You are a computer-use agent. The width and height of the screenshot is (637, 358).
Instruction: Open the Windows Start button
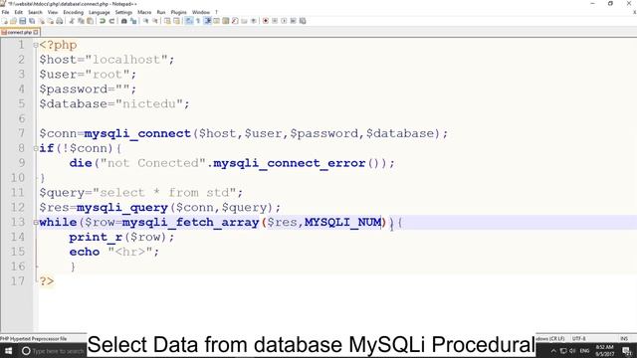tap(8, 351)
